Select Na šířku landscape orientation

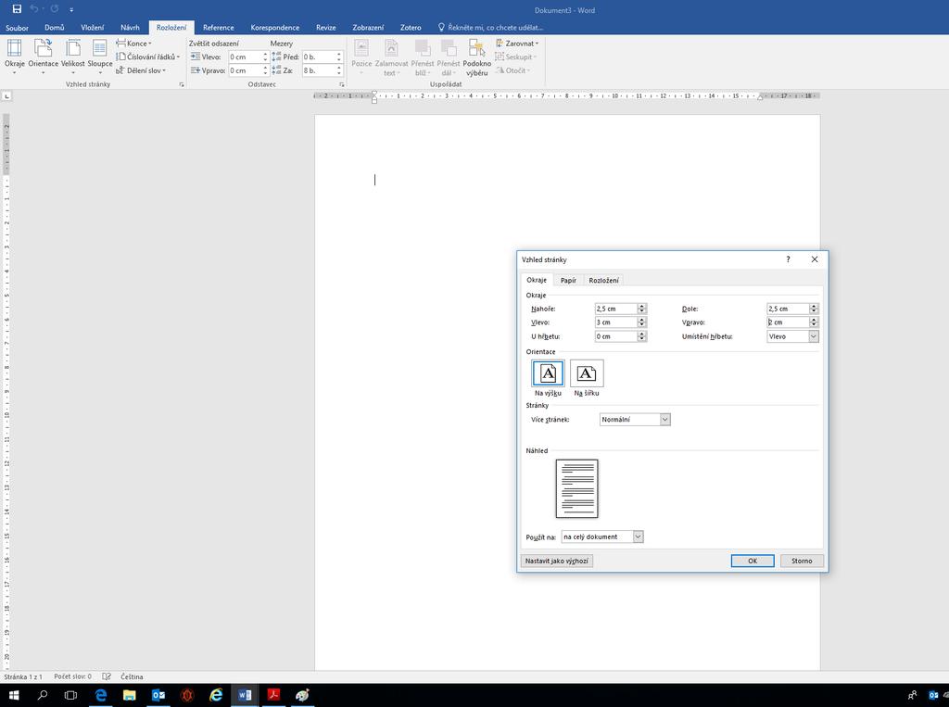pyautogui.click(x=587, y=373)
